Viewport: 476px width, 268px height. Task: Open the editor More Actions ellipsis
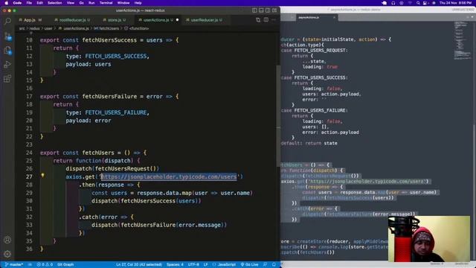tap(274, 20)
